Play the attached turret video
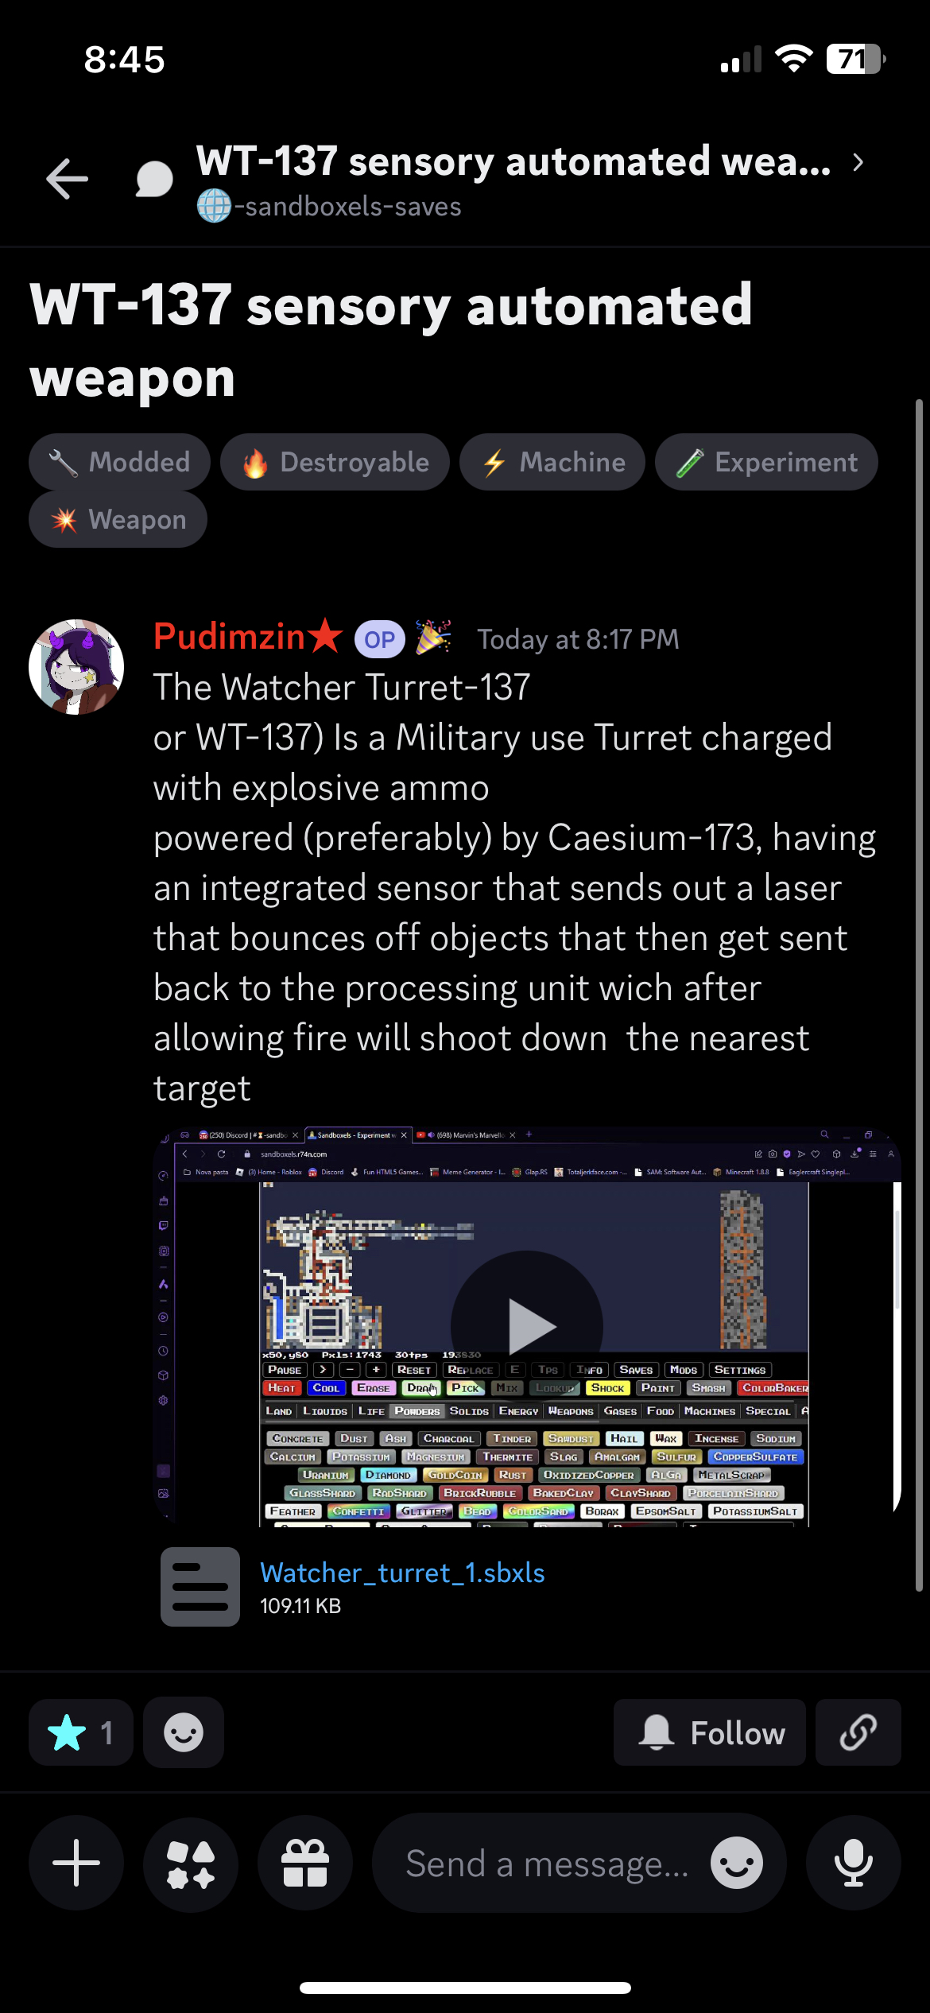Image resolution: width=930 pixels, height=2013 pixels. point(527,1326)
